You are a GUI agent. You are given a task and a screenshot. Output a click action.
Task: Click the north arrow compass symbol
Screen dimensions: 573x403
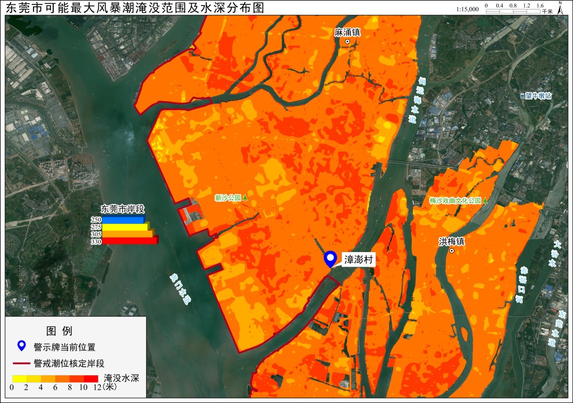(x=560, y=7)
